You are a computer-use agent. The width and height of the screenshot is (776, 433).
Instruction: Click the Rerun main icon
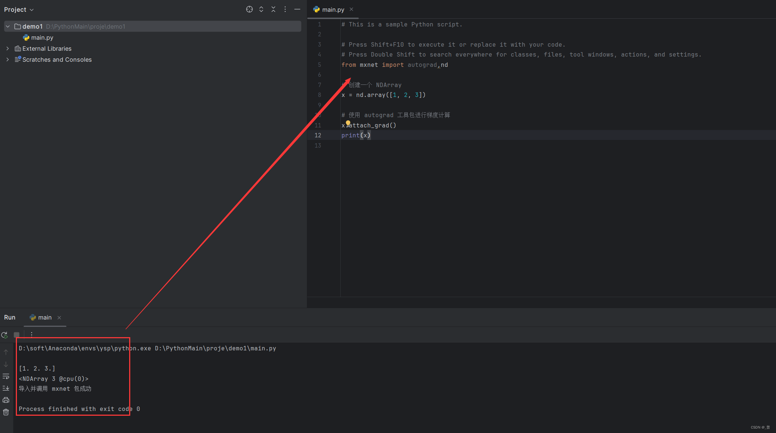5,335
